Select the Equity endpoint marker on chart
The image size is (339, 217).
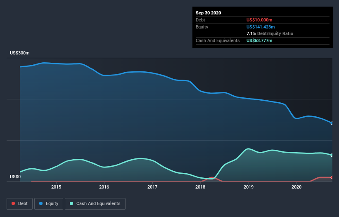(332, 123)
